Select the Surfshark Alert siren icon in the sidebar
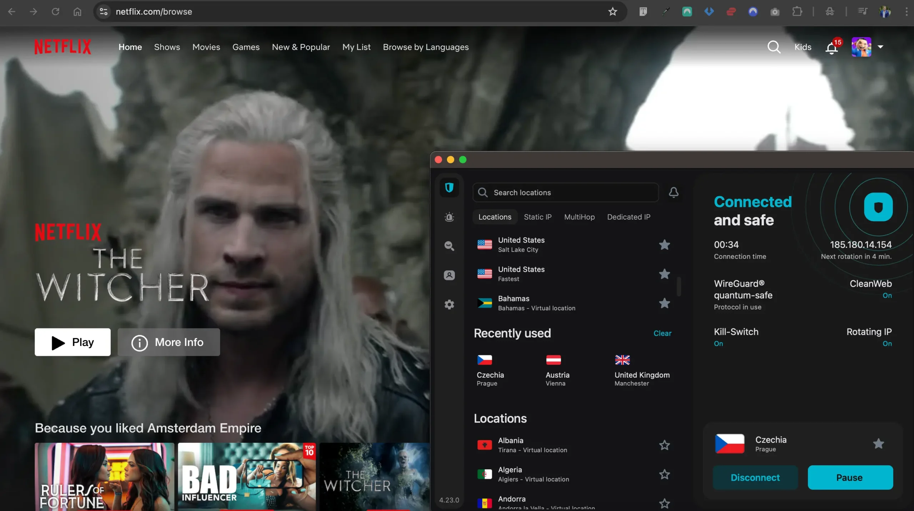Image resolution: width=914 pixels, height=511 pixels. [450, 217]
